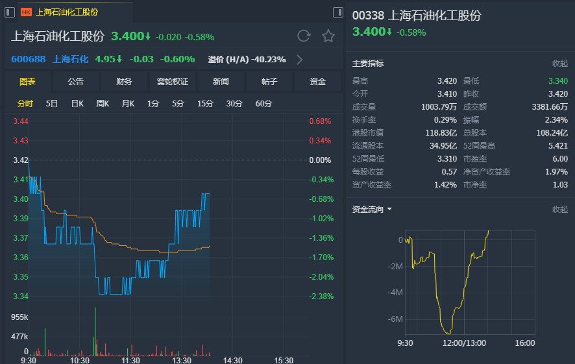Open A-share premium details chevron
Screen dimensions: 575x364
300,60
